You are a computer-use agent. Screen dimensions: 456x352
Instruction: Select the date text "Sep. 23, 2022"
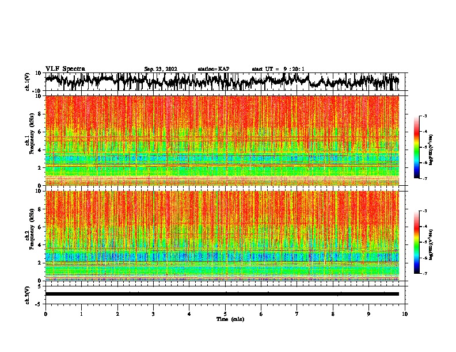[x=161, y=69]
